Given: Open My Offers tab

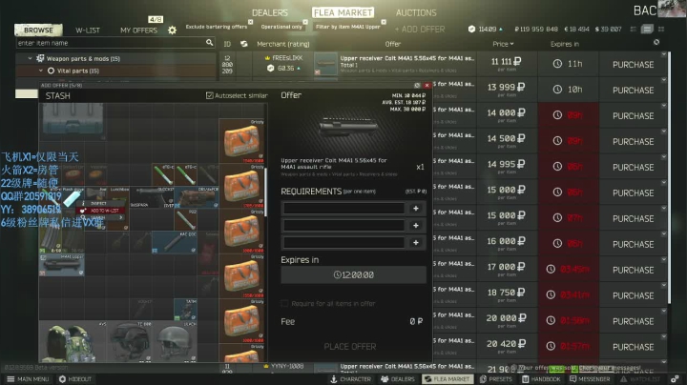Looking at the screenshot, I should pyautogui.click(x=138, y=30).
